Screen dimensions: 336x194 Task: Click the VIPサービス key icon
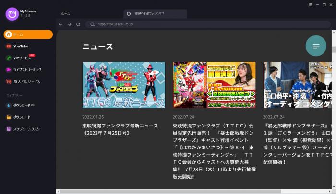tap(9, 58)
